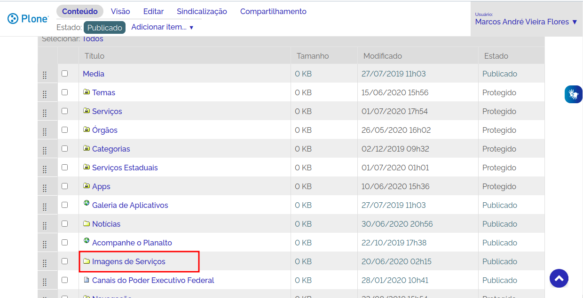Open the Sindicalização tab
Image resolution: width=583 pixels, height=298 pixels.
pos(202,11)
